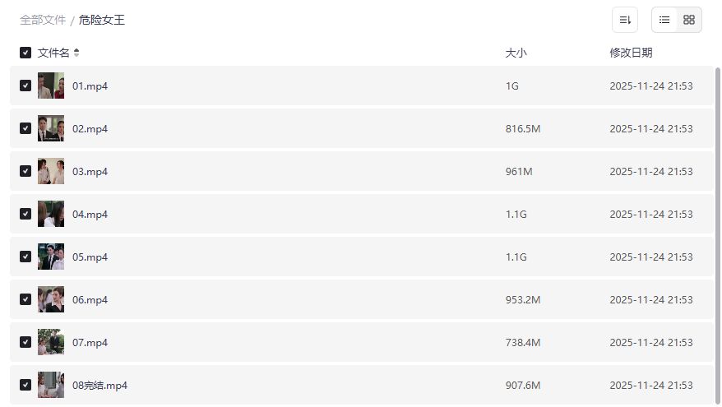The image size is (722, 407).
Task: Open file 06.mp4 by its name
Action: point(90,299)
